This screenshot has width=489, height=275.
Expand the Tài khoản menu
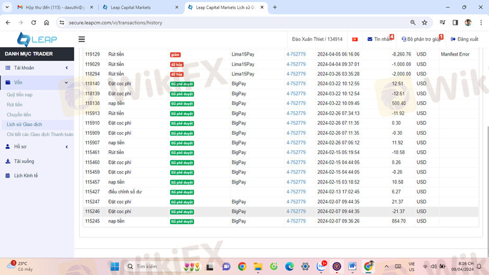point(36,68)
